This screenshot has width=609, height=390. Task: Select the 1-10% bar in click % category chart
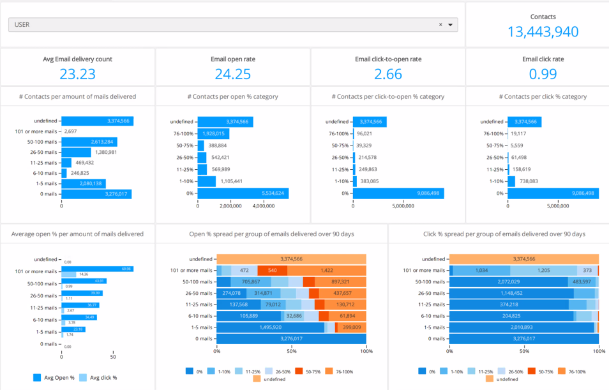pyautogui.click(x=511, y=181)
